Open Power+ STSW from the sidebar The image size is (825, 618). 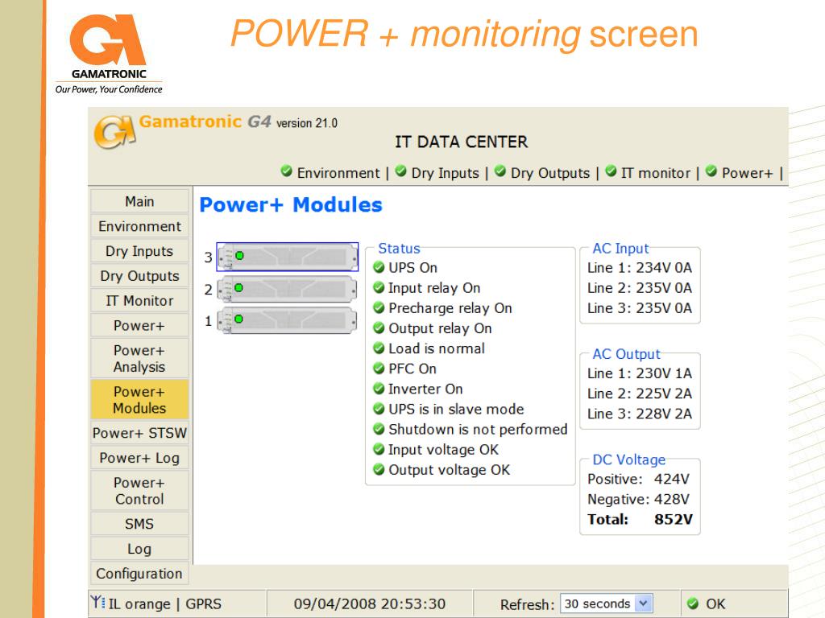[139, 433]
